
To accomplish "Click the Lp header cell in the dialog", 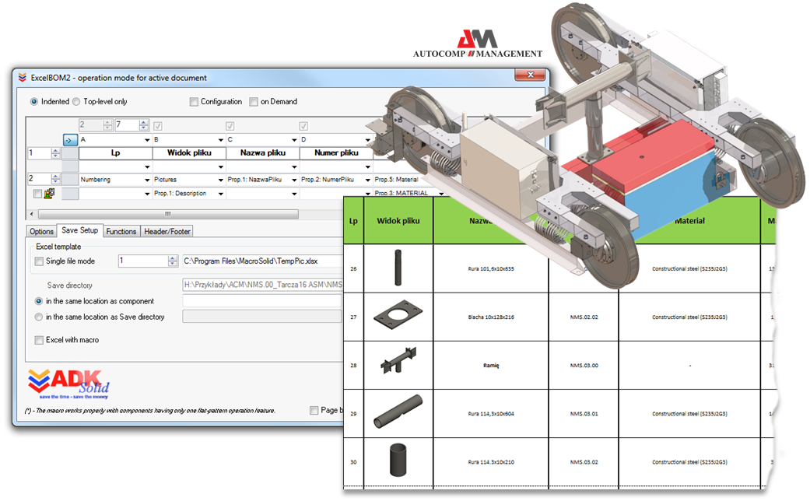I will 115,153.
